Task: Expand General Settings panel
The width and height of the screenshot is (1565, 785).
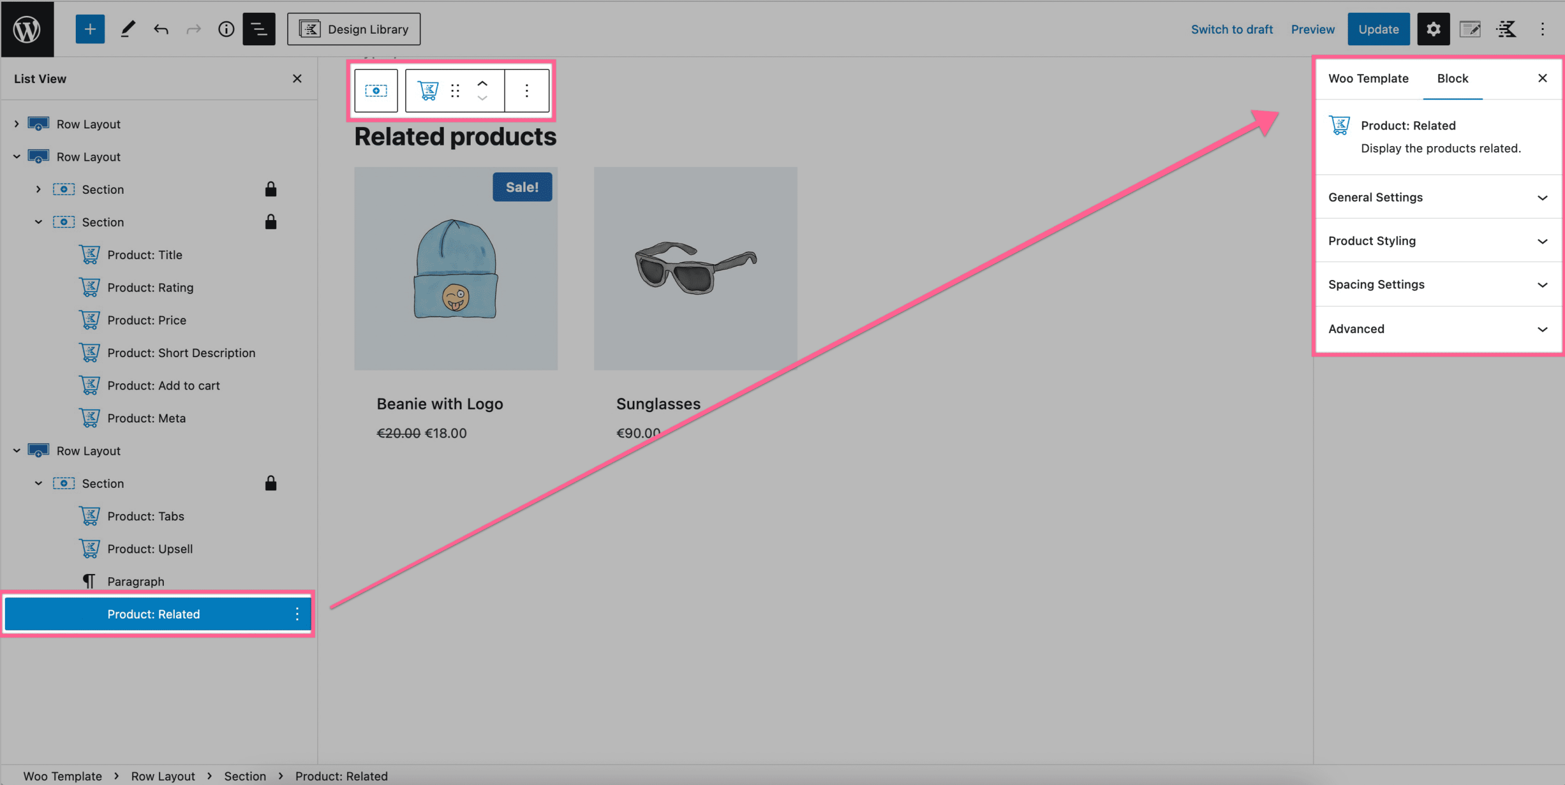Action: click(1438, 197)
